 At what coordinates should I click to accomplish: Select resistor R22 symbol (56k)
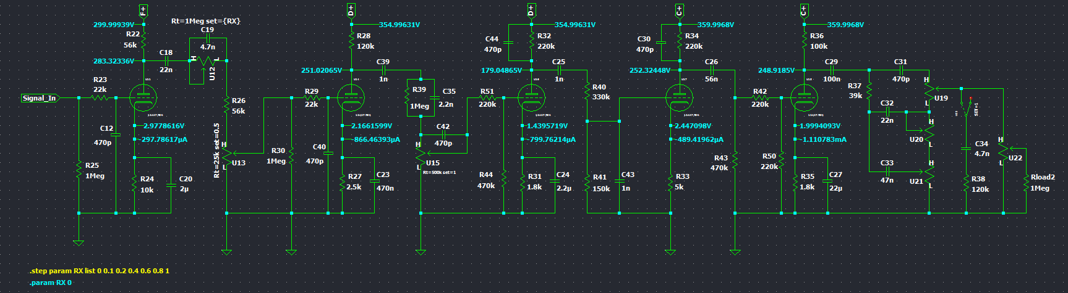click(x=143, y=41)
